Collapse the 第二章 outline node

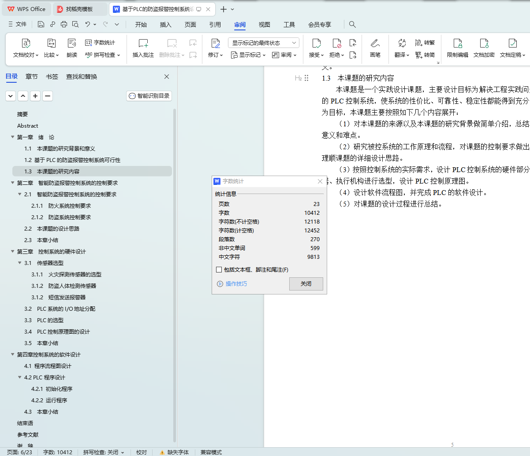coord(13,183)
